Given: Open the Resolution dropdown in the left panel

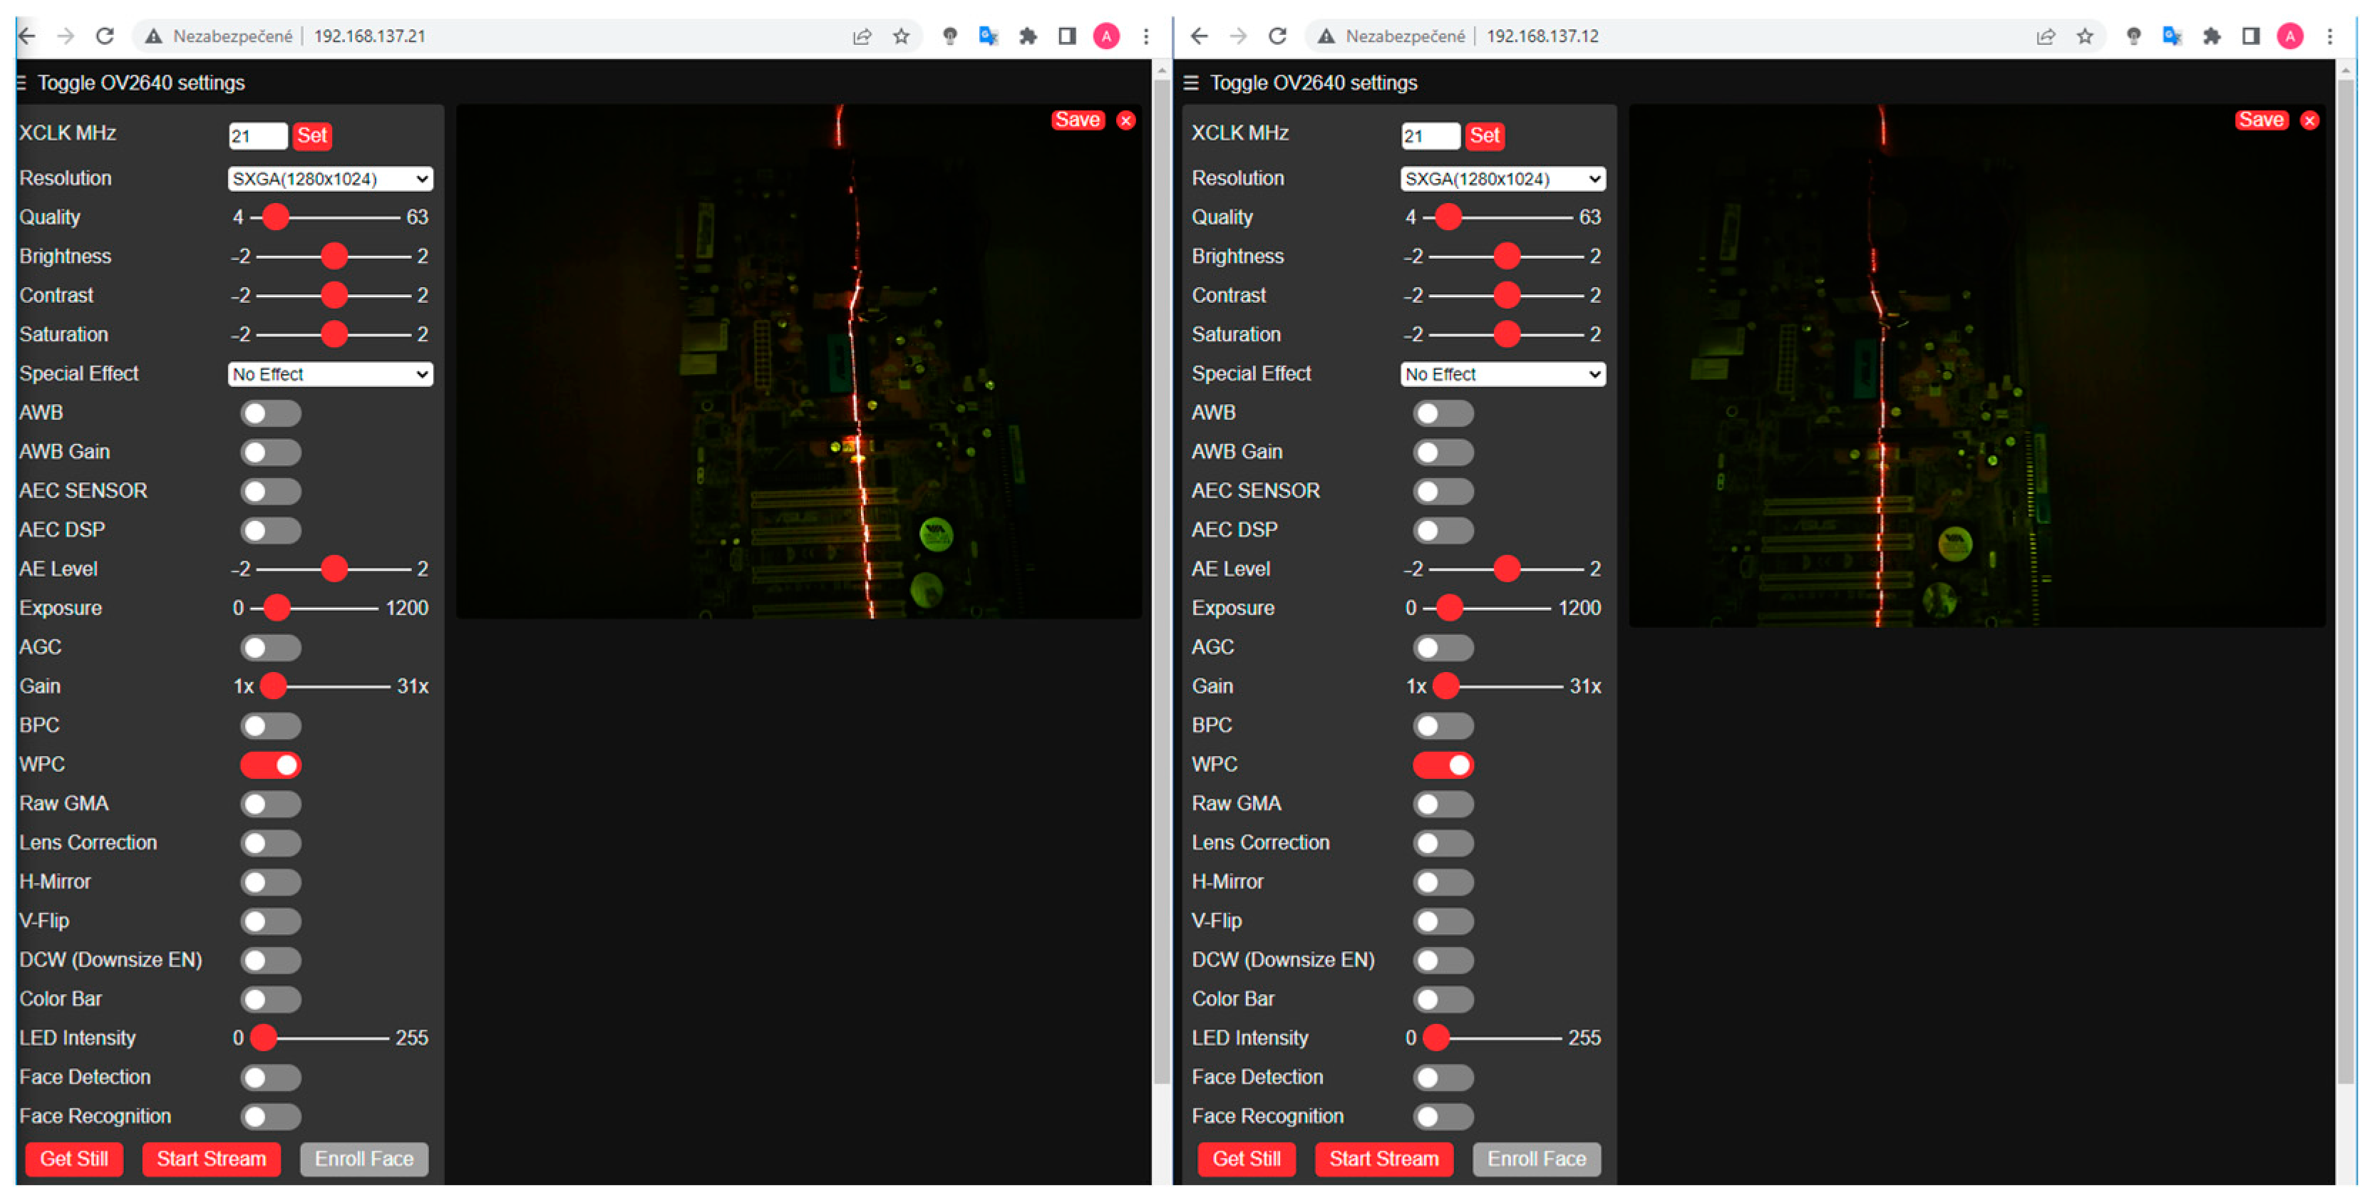Looking at the screenshot, I should click(x=330, y=179).
